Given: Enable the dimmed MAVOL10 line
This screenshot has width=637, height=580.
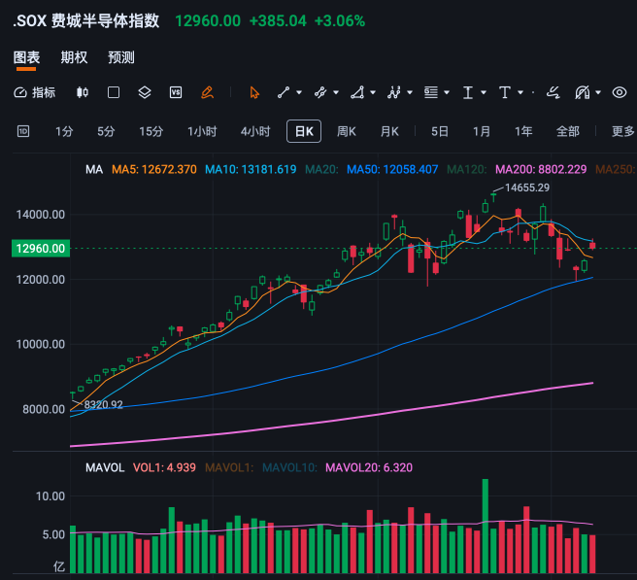Looking at the screenshot, I should coord(289,467).
